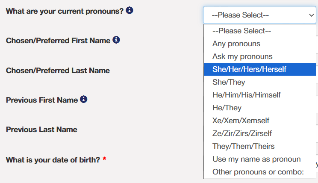The width and height of the screenshot is (318, 183).
Task: Select Xe/Xem/Xemself option
Action: 241,121
